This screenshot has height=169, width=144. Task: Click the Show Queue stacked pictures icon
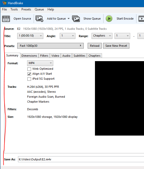pyautogui.click(x=76, y=19)
